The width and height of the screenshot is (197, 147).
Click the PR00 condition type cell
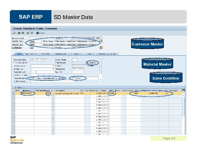click(x=112, y=93)
